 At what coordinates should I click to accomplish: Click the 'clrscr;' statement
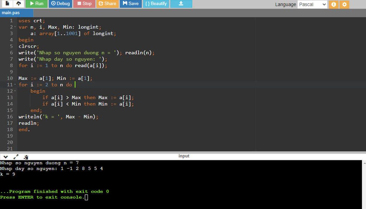tap(29, 46)
